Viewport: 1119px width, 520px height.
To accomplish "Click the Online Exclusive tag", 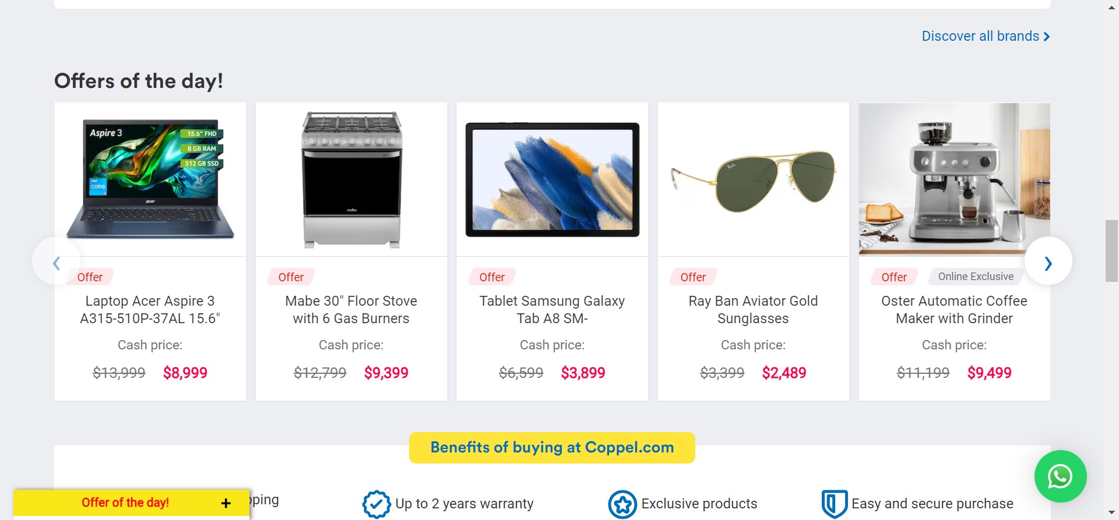I will coord(976,277).
